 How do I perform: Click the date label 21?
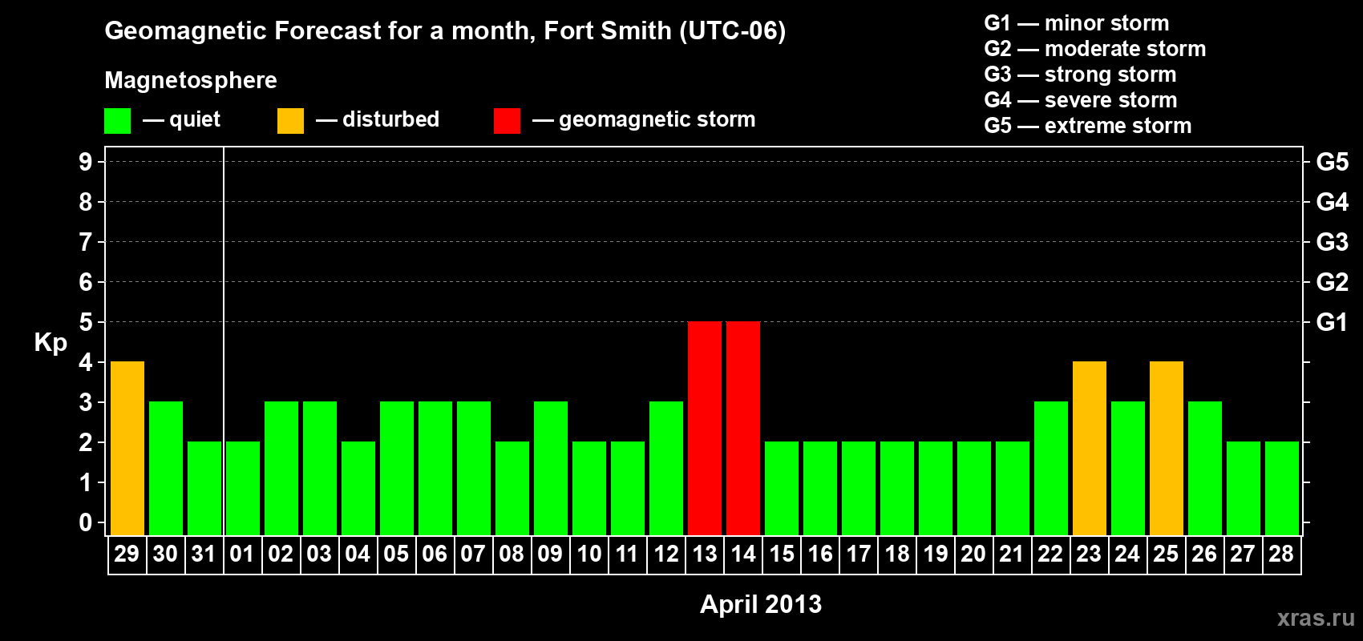tap(1012, 554)
